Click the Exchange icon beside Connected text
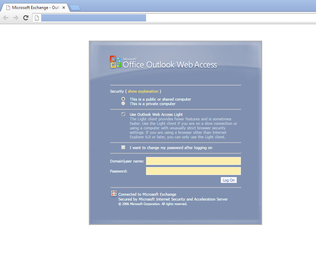Viewport: 316px width, 259px height. point(114,194)
